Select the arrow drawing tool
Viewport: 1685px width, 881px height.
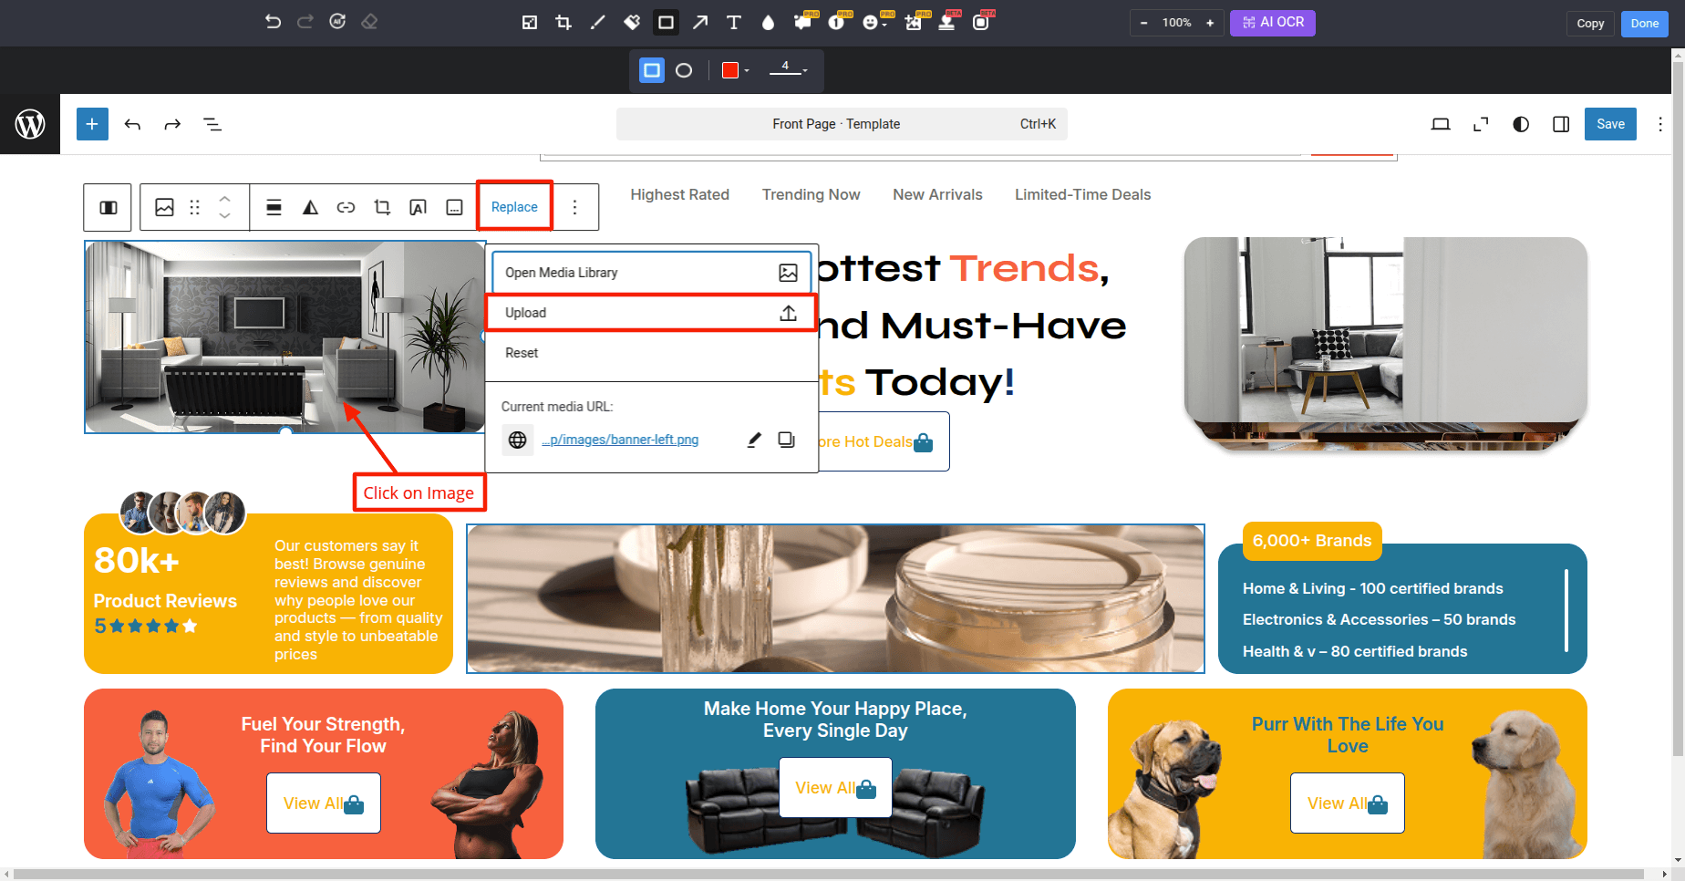click(x=699, y=23)
